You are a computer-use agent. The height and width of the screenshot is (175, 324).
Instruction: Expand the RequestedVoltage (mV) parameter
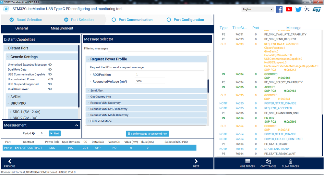[90, 82]
